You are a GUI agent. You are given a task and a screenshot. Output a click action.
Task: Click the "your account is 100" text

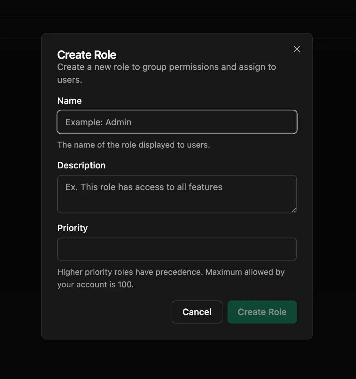point(95,284)
